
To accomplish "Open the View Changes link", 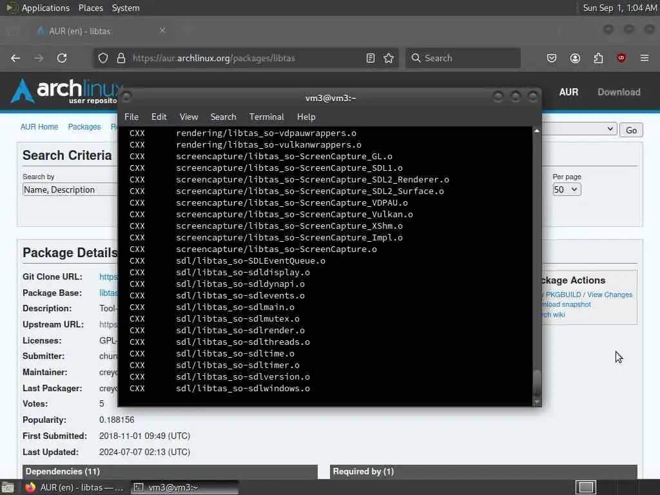I will coord(610,295).
